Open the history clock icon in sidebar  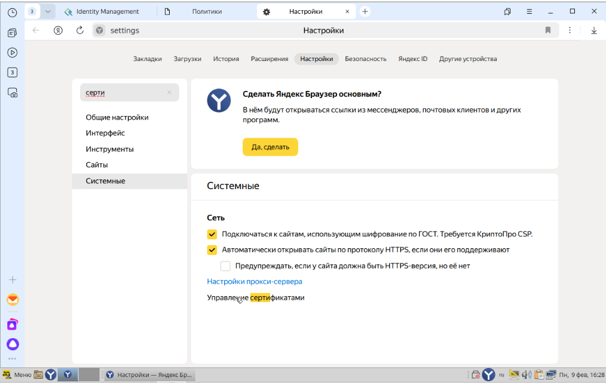pyautogui.click(x=12, y=12)
